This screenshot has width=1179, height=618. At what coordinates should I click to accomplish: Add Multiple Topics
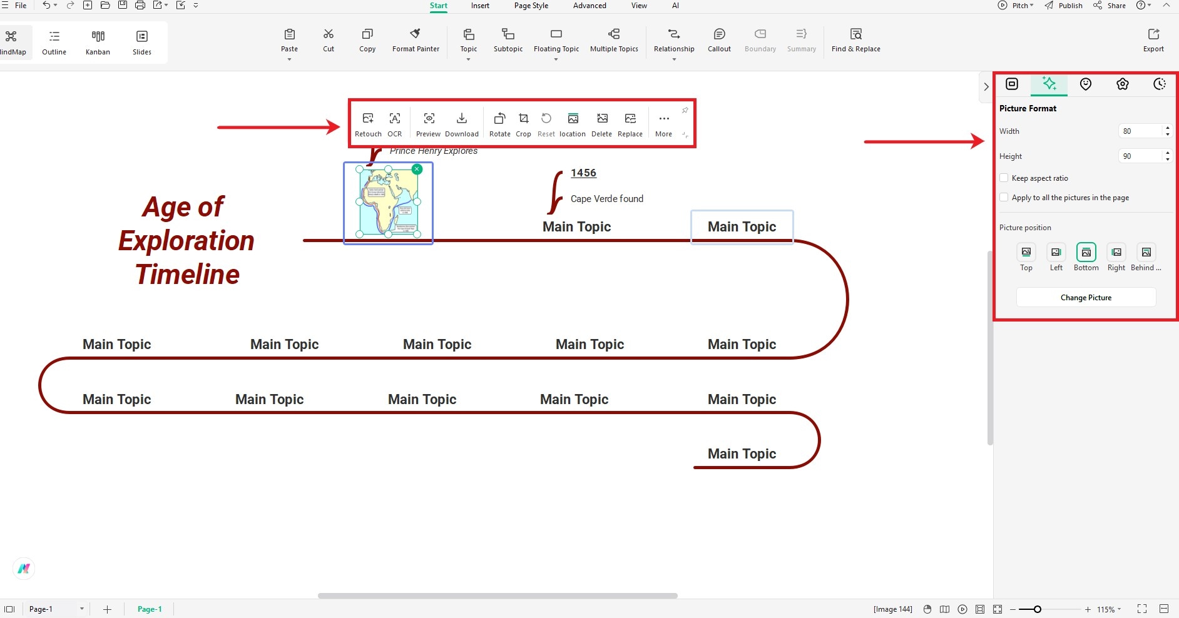[614, 40]
